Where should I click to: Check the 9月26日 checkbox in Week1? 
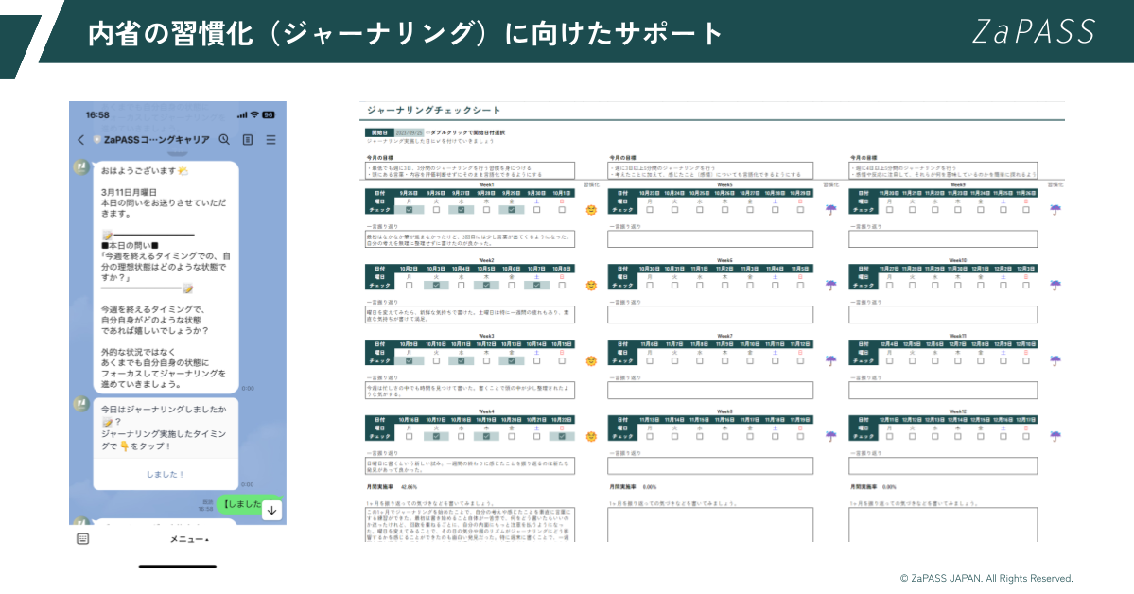[436, 210]
